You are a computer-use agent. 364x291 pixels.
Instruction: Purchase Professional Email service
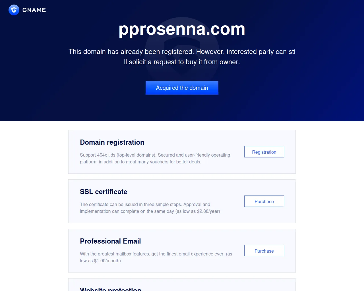264,251
